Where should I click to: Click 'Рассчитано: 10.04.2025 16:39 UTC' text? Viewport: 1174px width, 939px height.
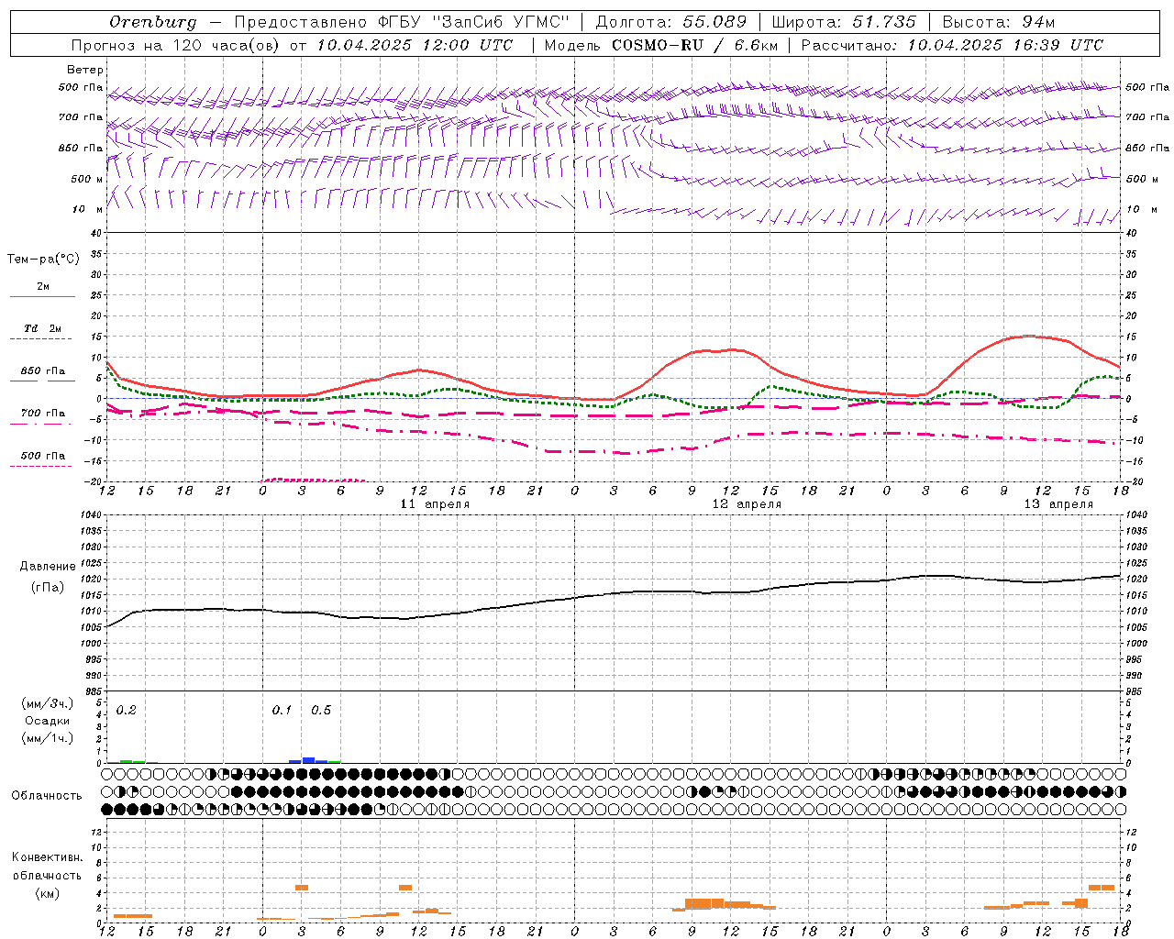pyautogui.click(x=952, y=45)
